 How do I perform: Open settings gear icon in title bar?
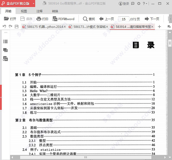tap(139, 4)
